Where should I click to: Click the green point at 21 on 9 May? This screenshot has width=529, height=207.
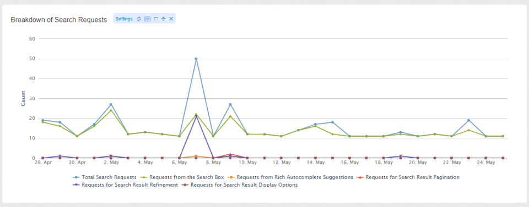tap(230, 116)
